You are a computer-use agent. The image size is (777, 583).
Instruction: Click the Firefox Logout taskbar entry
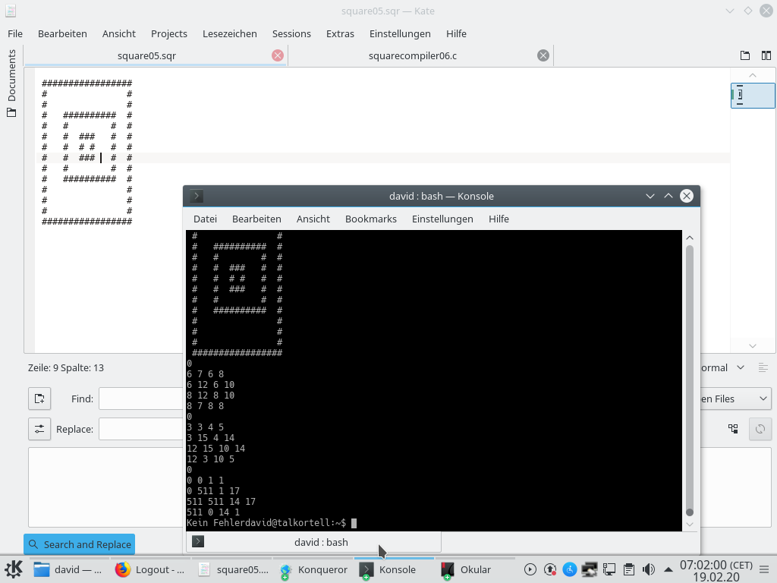click(x=149, y=569)
